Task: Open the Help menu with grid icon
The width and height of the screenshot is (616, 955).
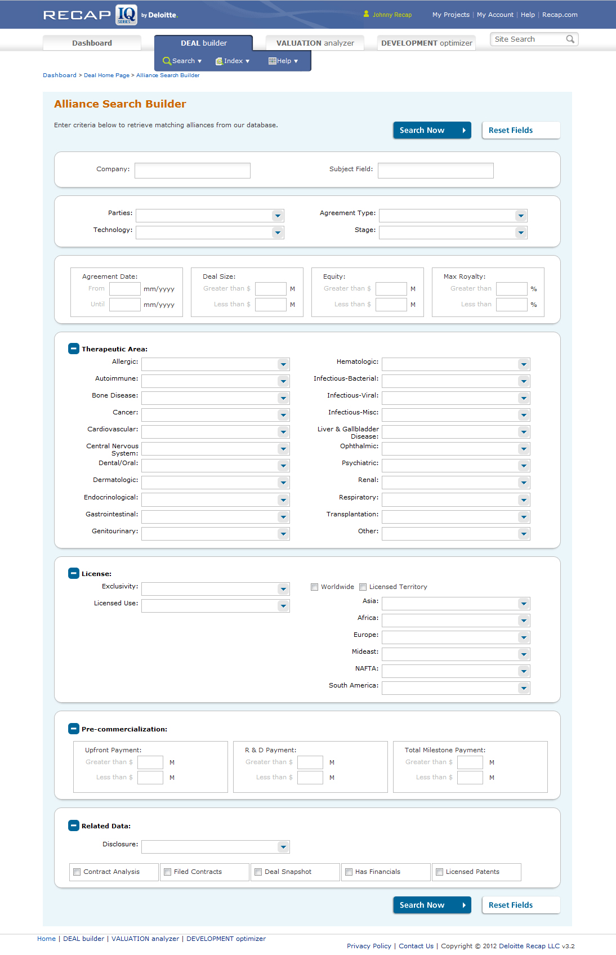Action: [283, 61]
